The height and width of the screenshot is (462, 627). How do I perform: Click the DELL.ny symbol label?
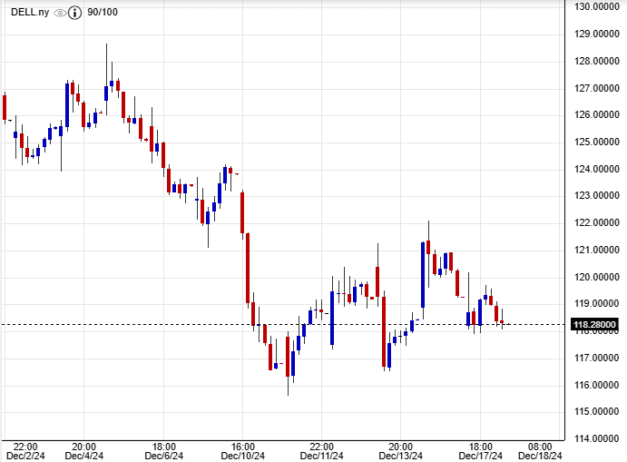(29, 14)
